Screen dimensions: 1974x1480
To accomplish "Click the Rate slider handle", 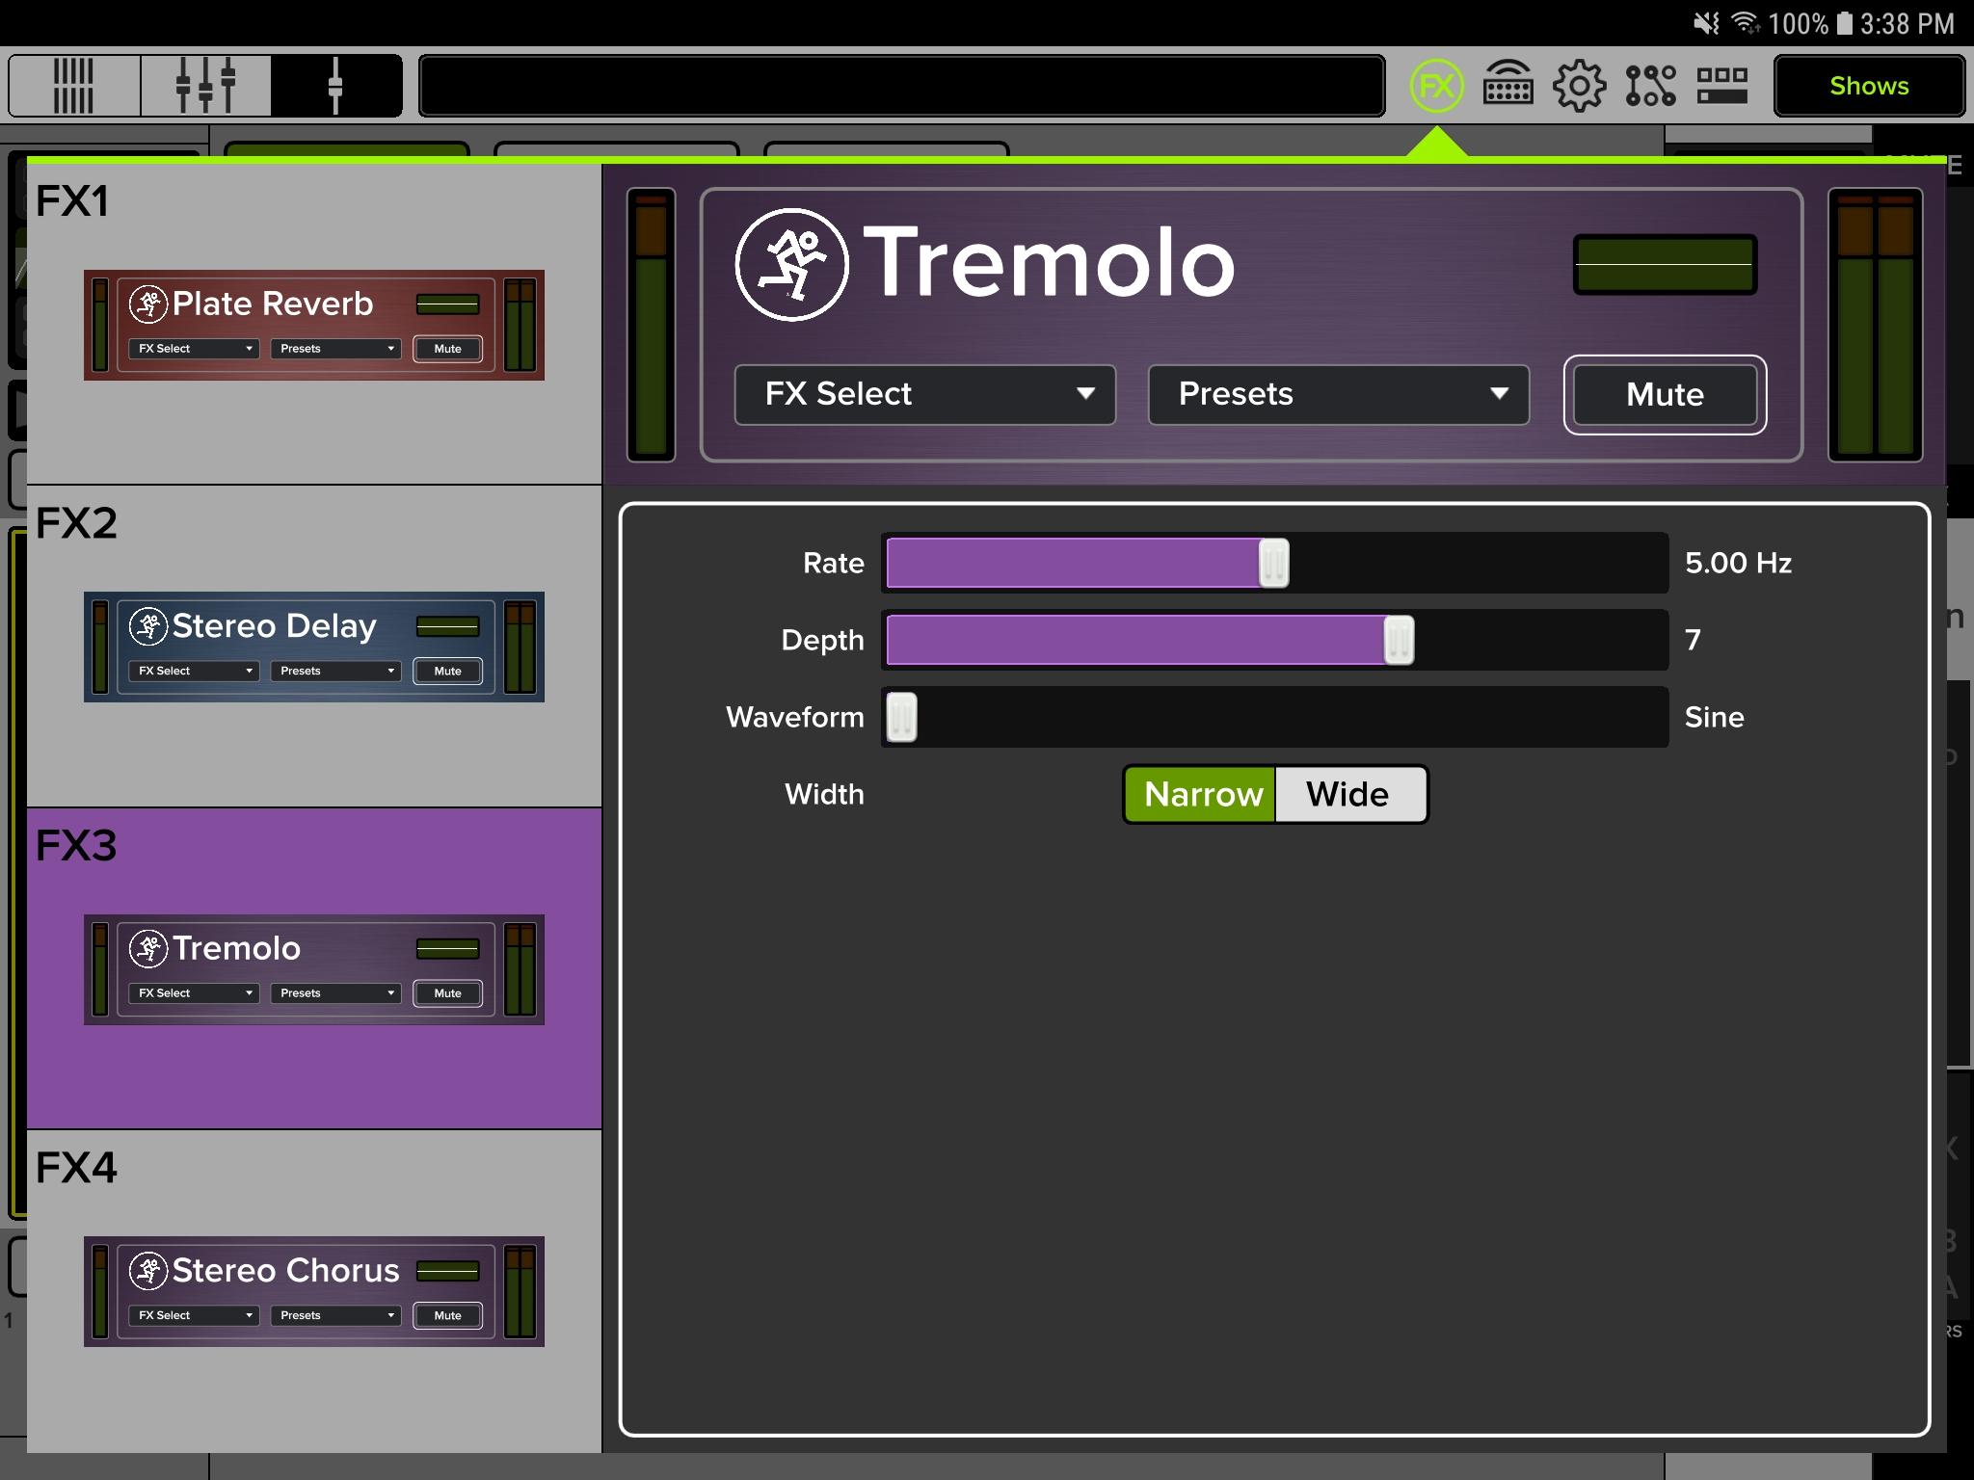I will pos(1273,563).
